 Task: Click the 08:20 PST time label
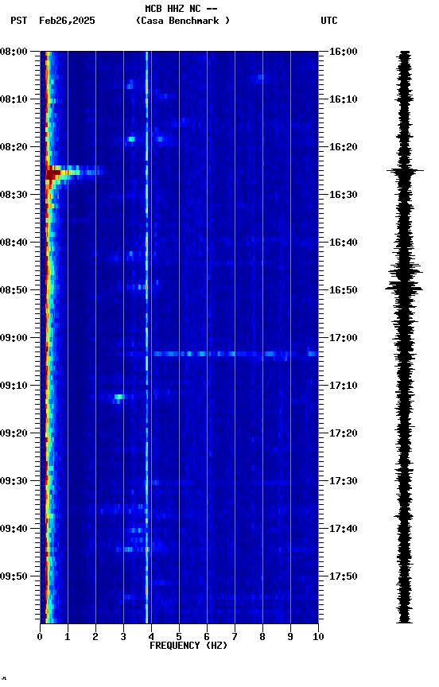click(x=14, y=147)
